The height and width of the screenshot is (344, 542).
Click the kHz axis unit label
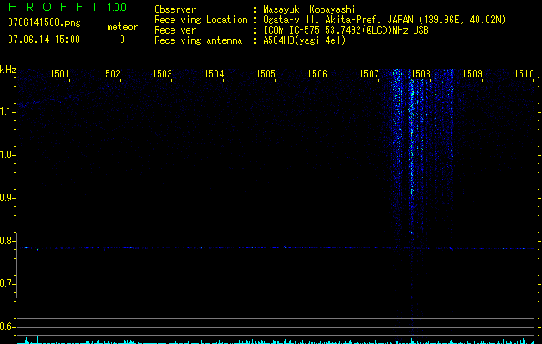[8, 70]
